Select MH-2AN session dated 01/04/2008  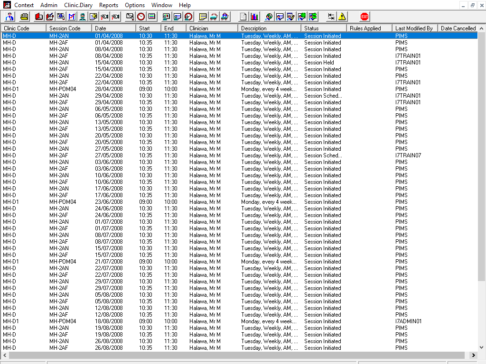239,36
